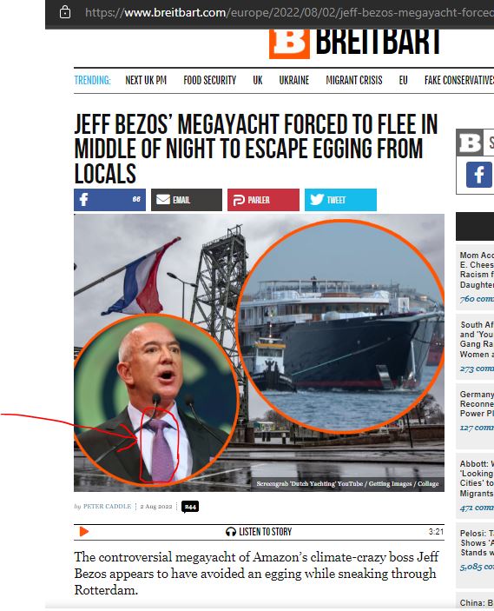Image resolution: width=494 pixels, height=611 pixels.
Task: Click the megayacht circular image
Action: [x=340, y=326]
